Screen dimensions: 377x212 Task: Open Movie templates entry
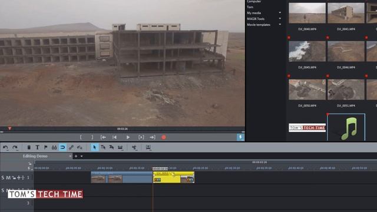pos(259,25)
